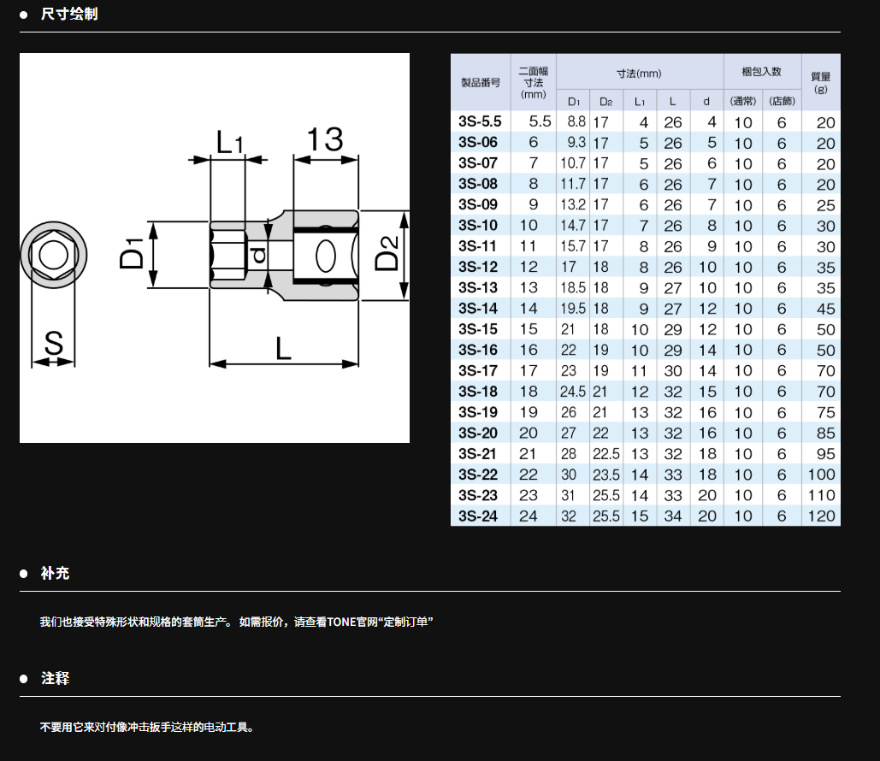Click the bullet beside 尺寸绘制 heading
Viewport: 880px width, 761px height.
click(x=24, y=15)
